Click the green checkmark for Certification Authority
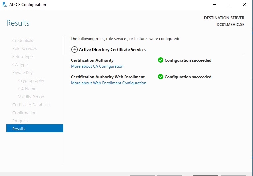The height and width of the screenshot is (176, 253). coord(160,60)
